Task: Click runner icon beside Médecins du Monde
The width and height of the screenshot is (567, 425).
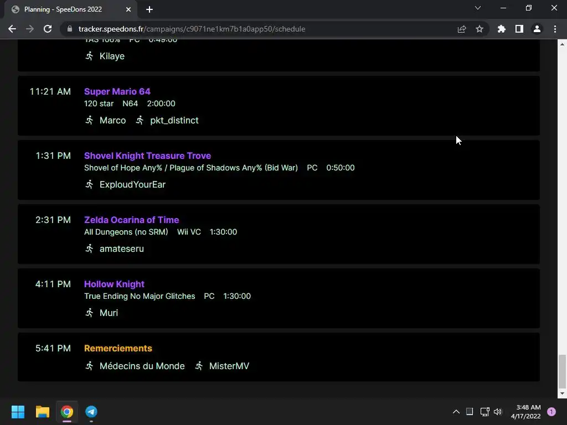Action: click(x=89, y=366)
